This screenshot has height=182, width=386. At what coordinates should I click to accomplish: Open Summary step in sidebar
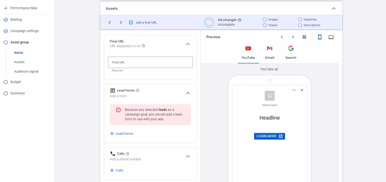click(17, 93)
